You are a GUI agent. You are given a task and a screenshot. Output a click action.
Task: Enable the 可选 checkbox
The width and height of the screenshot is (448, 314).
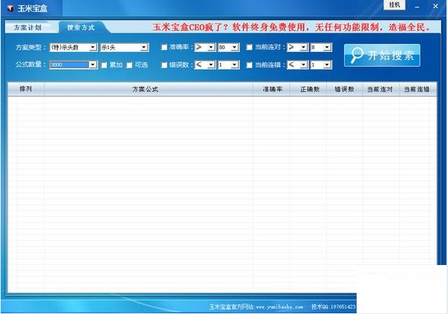pos(129,65)
